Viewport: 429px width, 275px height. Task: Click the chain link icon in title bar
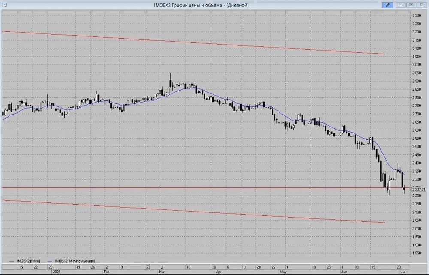(x=387, y=5)
